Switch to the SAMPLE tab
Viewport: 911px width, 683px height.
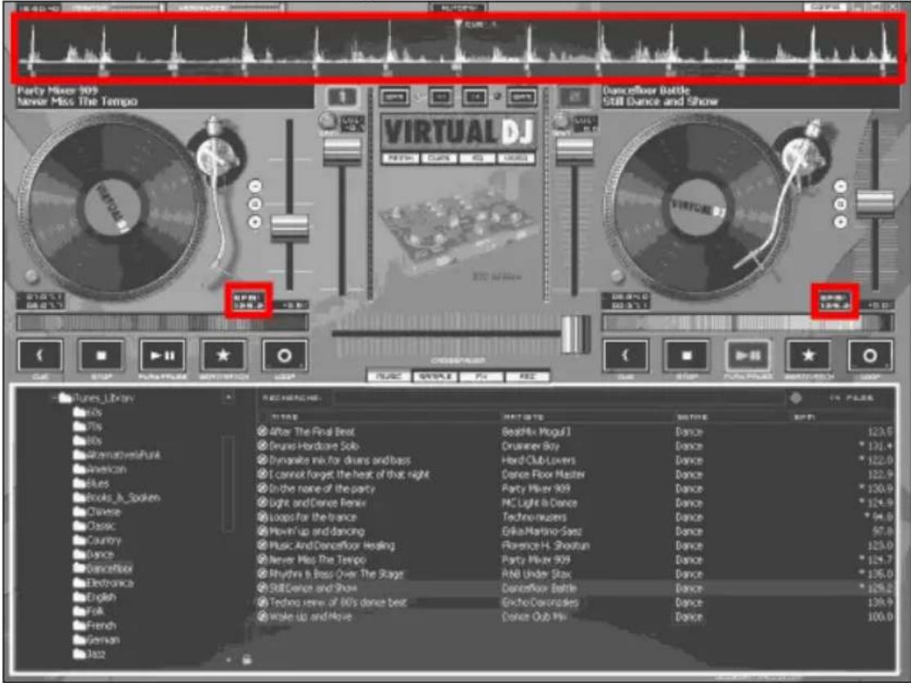(x=436, y=376)
